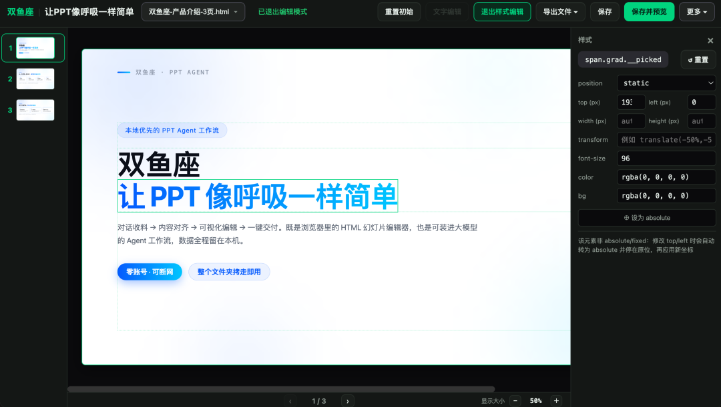Click the transform input field
This screenshot has height=407, width=721.
(x=666, y=139)
